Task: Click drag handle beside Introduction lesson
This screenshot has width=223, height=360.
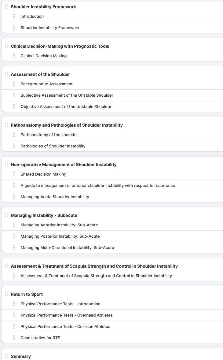Action: click(14, 16)
